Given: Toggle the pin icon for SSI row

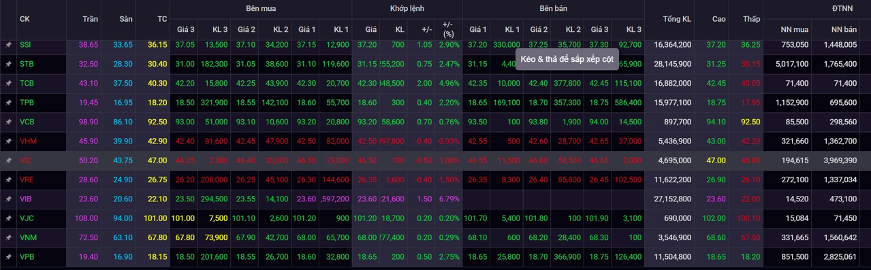Looking at the screenshot, I should (x=8, y=44).
